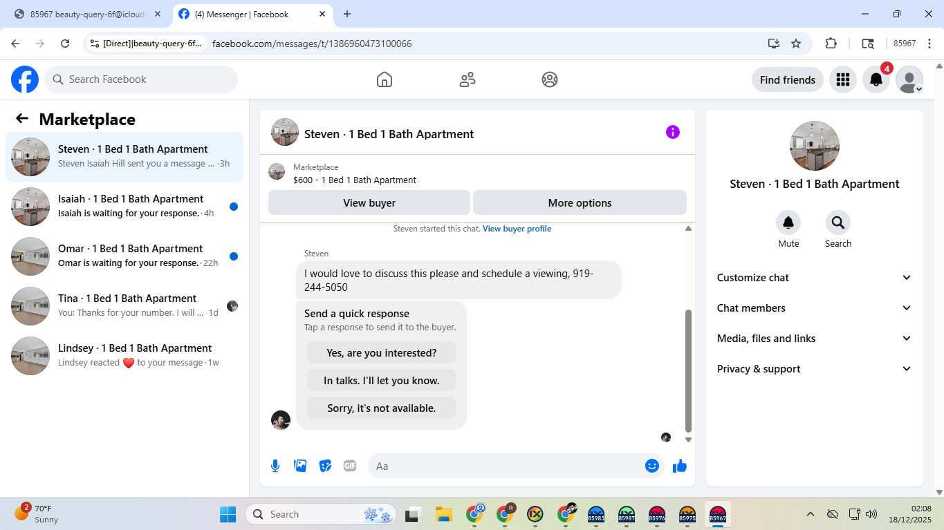Screen dimensions: 944x530
Task: Click the apartment thumbnail in the right panel
Action: (815, 146)
